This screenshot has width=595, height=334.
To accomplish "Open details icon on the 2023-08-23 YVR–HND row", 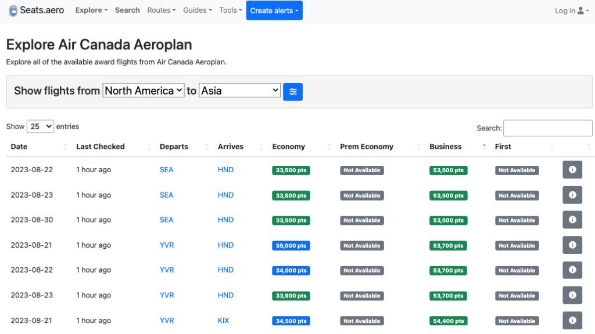I will pos(572,295).
